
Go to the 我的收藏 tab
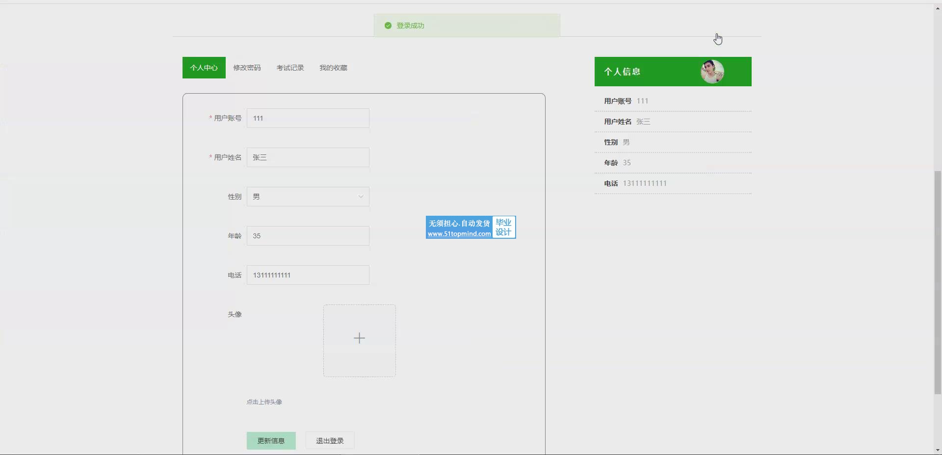point(333,68)
